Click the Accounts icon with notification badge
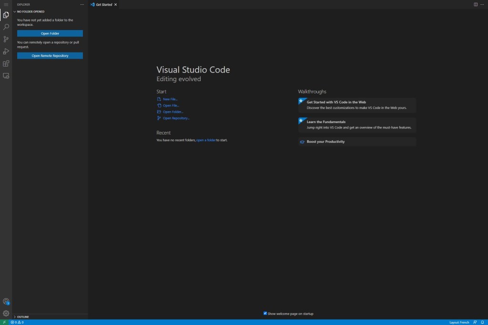 (x=6, y=301)
